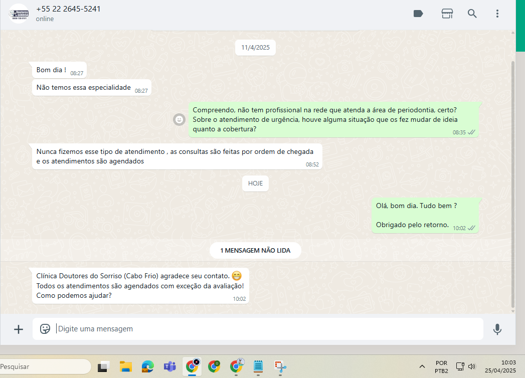Select the 'Não temos essa especialidade' message
Viewport: 525px width, 378px height.
pos(92,88)
